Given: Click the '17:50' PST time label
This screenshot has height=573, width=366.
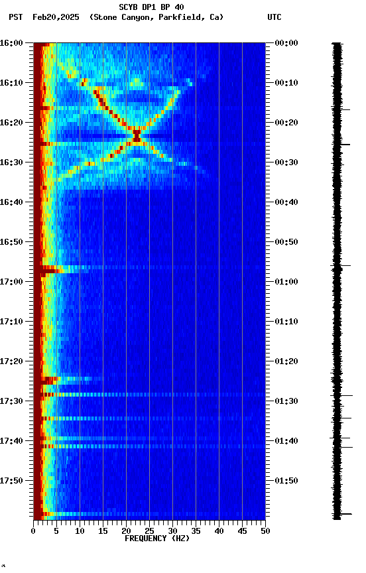Looking at the screenshot, I should click(x=11, y=481).
